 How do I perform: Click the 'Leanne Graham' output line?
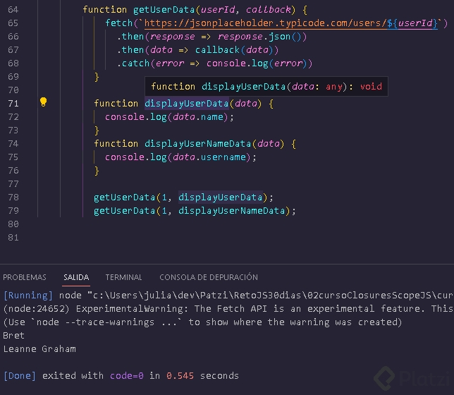[x=39, y=349]
